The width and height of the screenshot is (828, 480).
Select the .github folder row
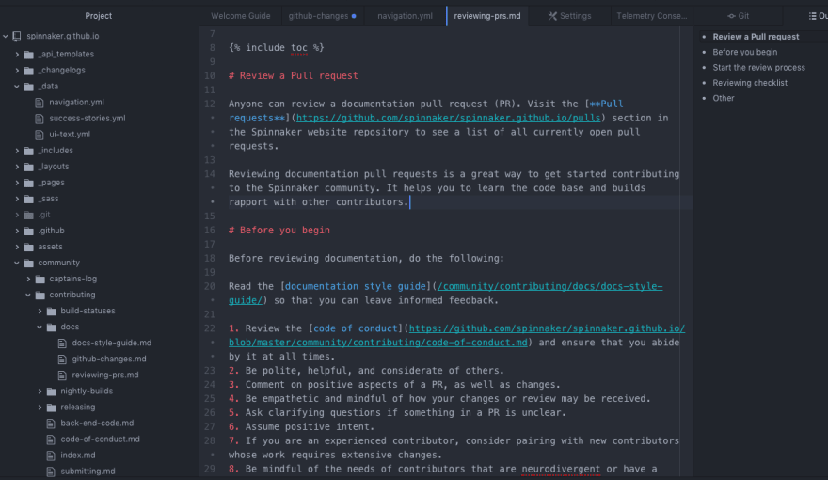tap(100, 231)
